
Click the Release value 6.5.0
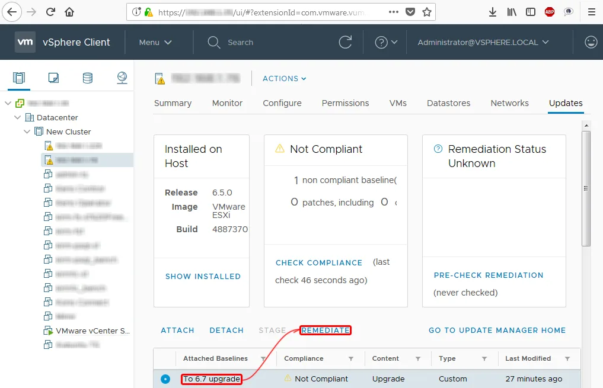pyautogui.click(x=222, y=193)
